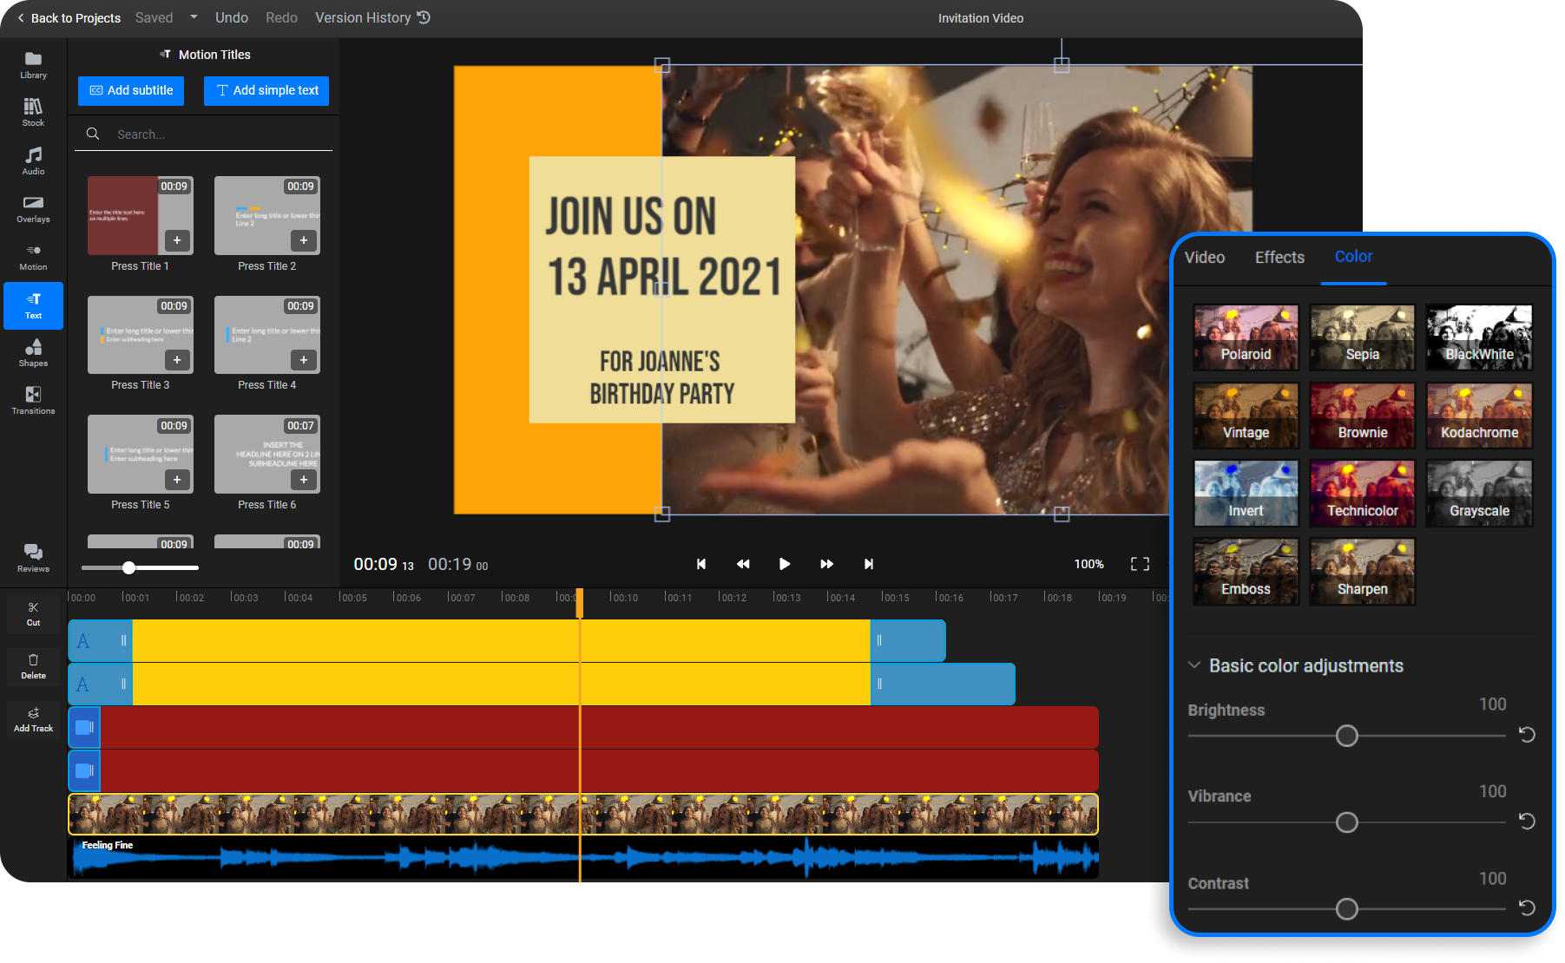Click the Add simple text button

click(x=266, y=90)
